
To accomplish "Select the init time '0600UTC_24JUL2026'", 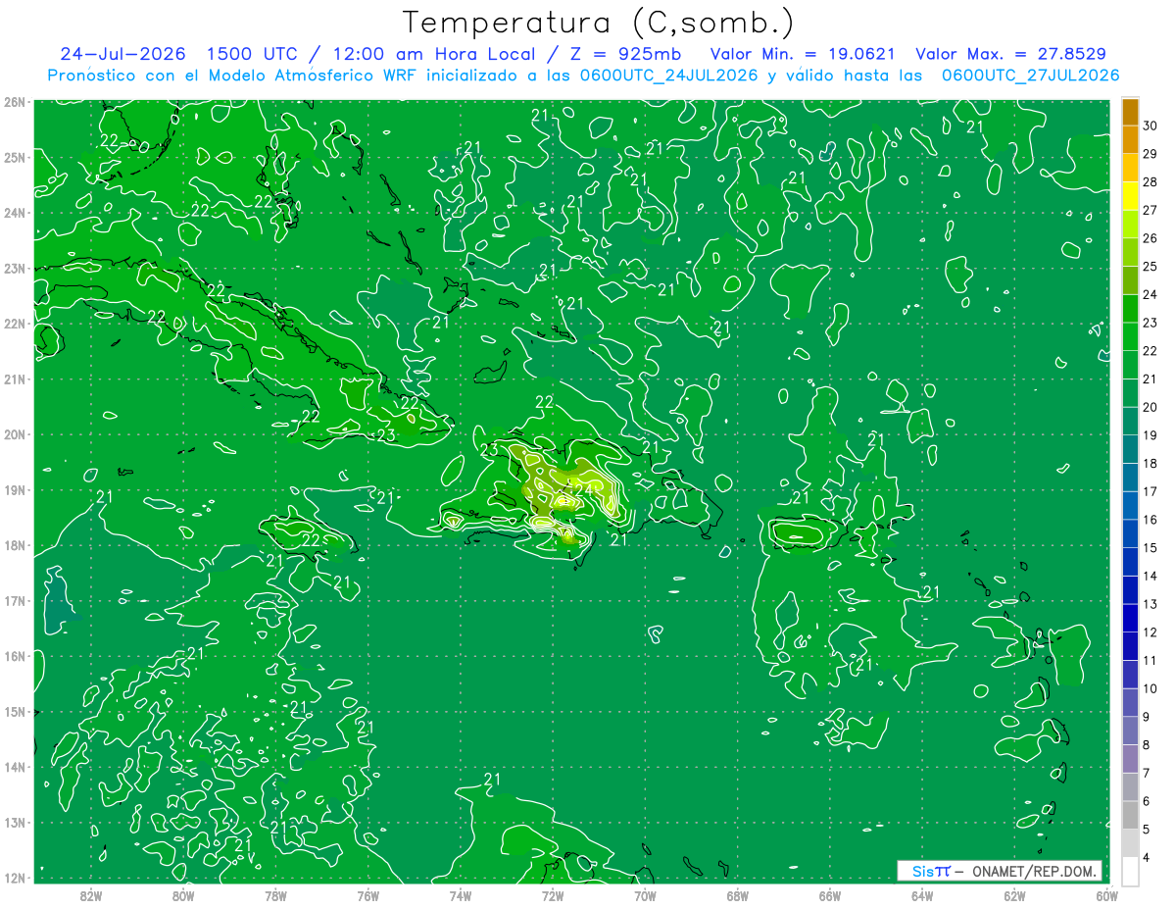I will [668, 76].
